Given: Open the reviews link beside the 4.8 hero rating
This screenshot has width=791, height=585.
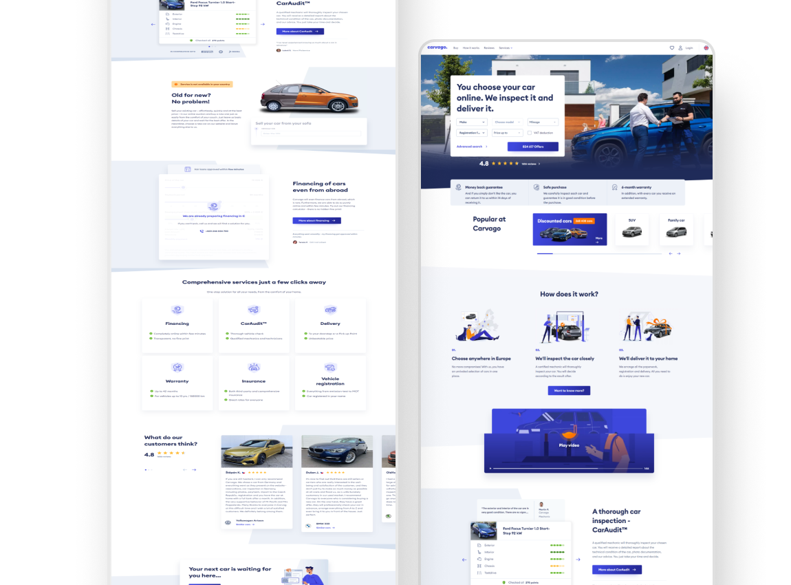Looking at the screenshot, I should click(530, 164).
